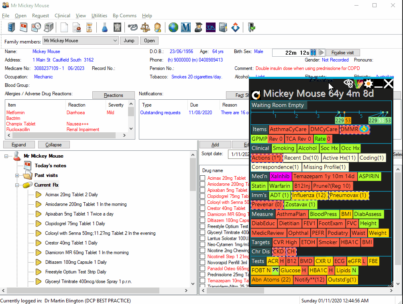The height and width of the screenshot is (304, 403).
Task: Click the orange 53 marker on the timeline
Action: tap(348, 120)
